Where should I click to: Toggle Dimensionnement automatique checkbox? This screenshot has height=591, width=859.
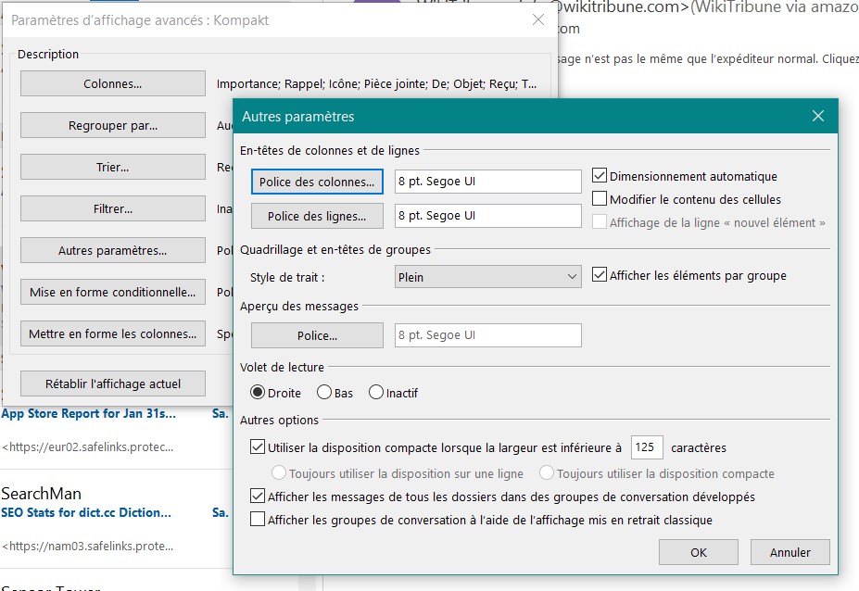coord(600,176)
